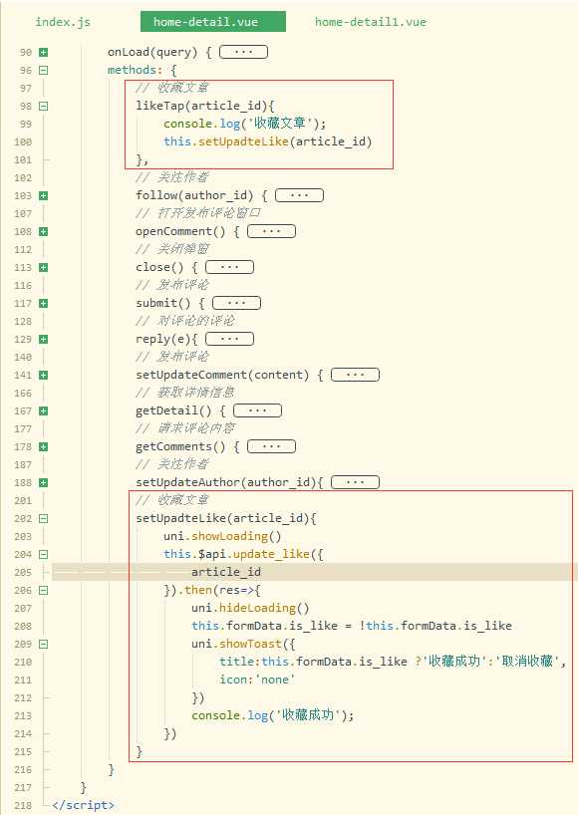Click the ellipsis box after submit()
This screenshot has height=815, width=578.
(x=236, y=303)
